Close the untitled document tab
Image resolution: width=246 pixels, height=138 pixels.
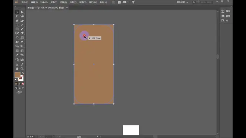(67, 7)
